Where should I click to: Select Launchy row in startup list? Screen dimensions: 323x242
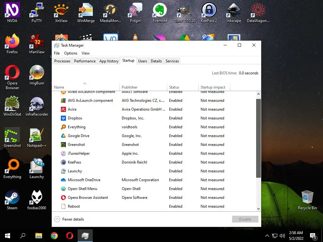click(x=154, y=171)
